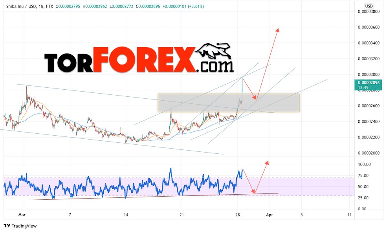The width and height of the screenshot is (387, 232).
Task: Click the 28 date label on time axis
Action: click(x=238, y=215)
